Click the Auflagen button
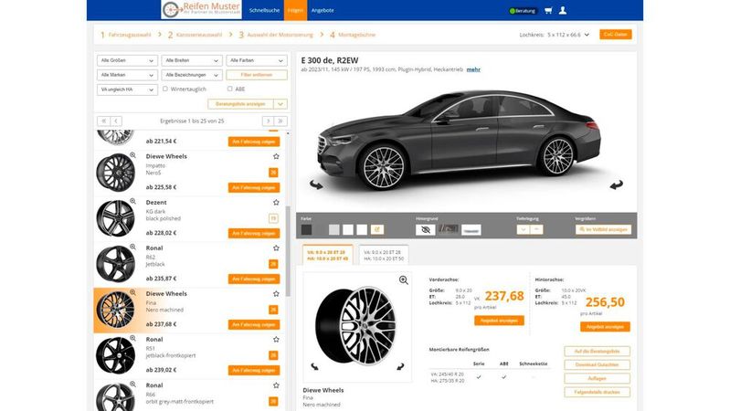The height and width of the screenshot is (411, 730). pos(597,378)
